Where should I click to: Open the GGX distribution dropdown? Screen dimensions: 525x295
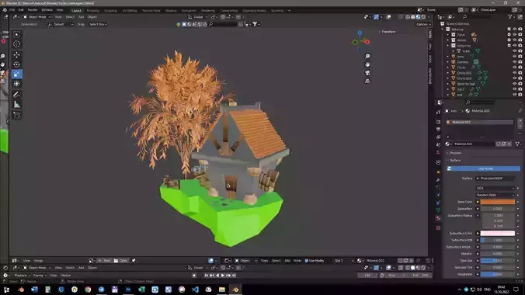point(495,188)
